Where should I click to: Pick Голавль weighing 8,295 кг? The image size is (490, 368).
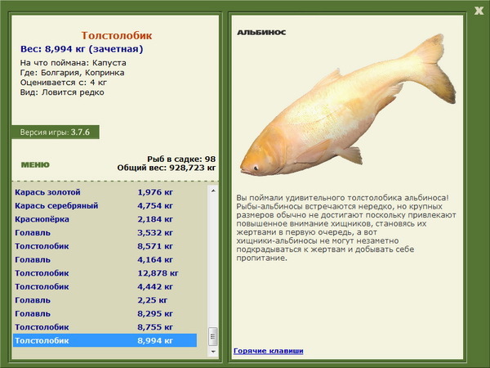click(x=105, y=313)
